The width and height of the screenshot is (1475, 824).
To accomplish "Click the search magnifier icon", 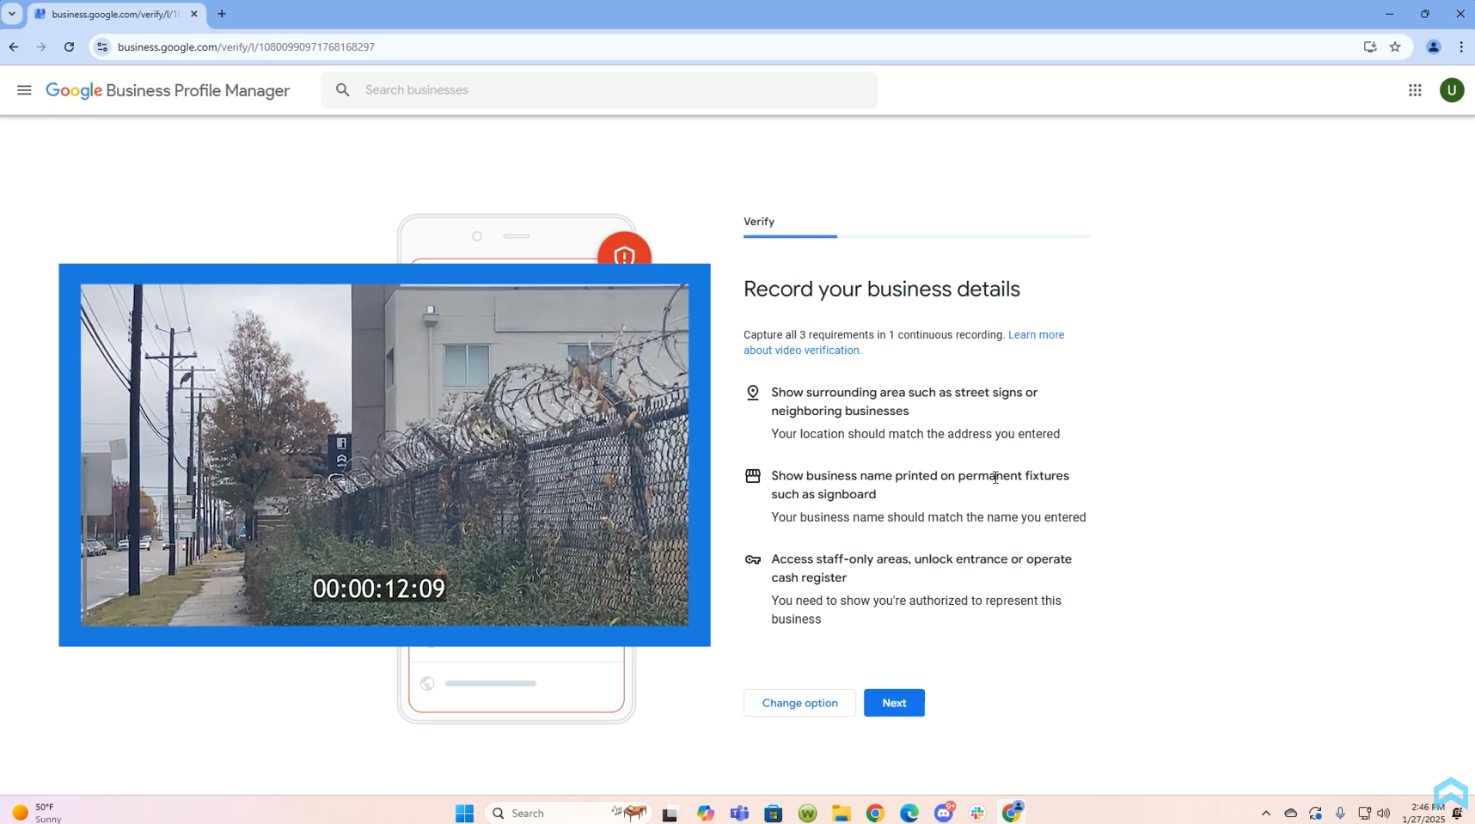I will coord(343,90).
